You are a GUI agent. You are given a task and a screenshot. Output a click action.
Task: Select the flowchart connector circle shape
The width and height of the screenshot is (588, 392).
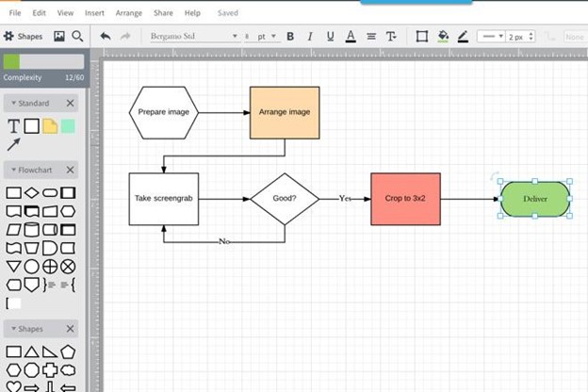pos(31,267)
